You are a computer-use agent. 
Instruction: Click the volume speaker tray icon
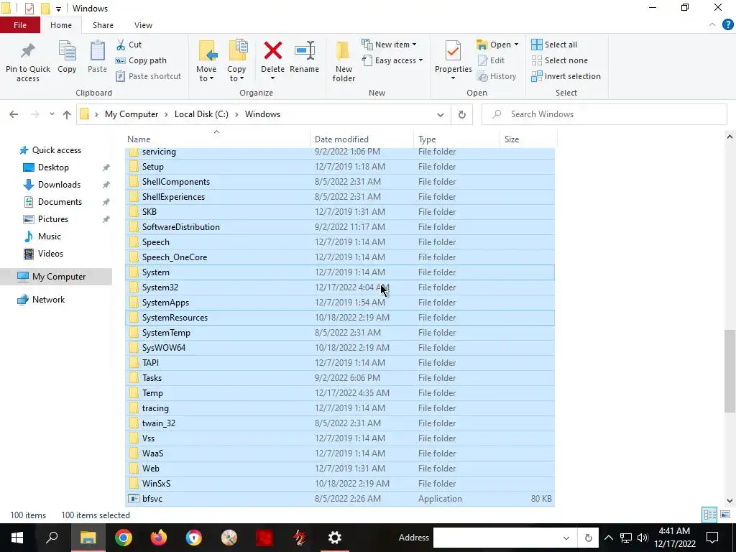tap(643, 538)
